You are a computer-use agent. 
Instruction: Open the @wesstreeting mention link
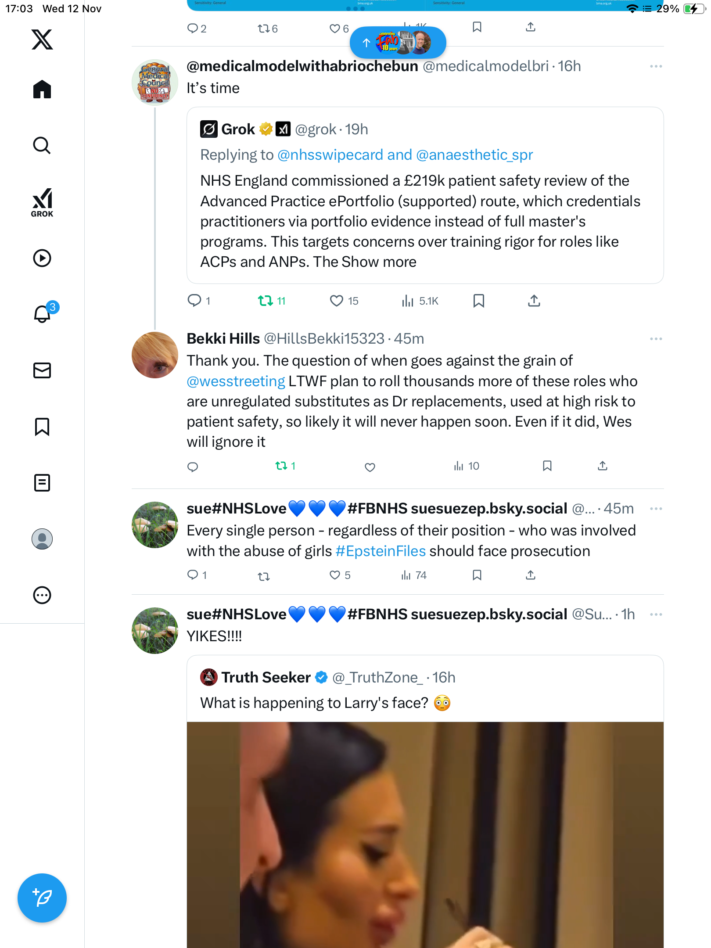coord(236,381)
